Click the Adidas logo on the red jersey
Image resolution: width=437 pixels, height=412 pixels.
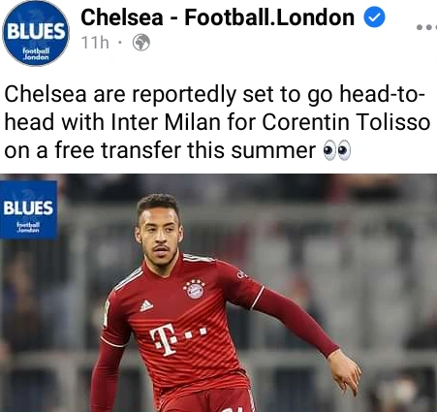(x=146, y=305)
